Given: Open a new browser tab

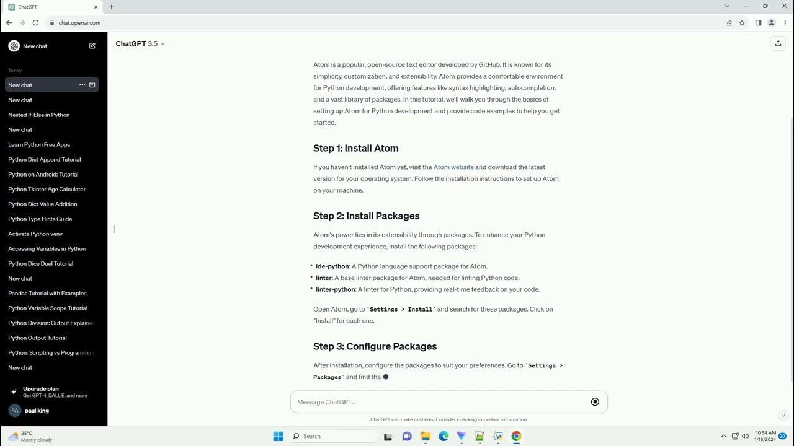Looking at the screenshot, I should click(112, 7).
